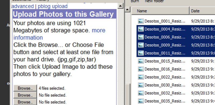Click the Desotos_0006_Resiz file icon
Viewport: 215px width, 105px height.
141,37
